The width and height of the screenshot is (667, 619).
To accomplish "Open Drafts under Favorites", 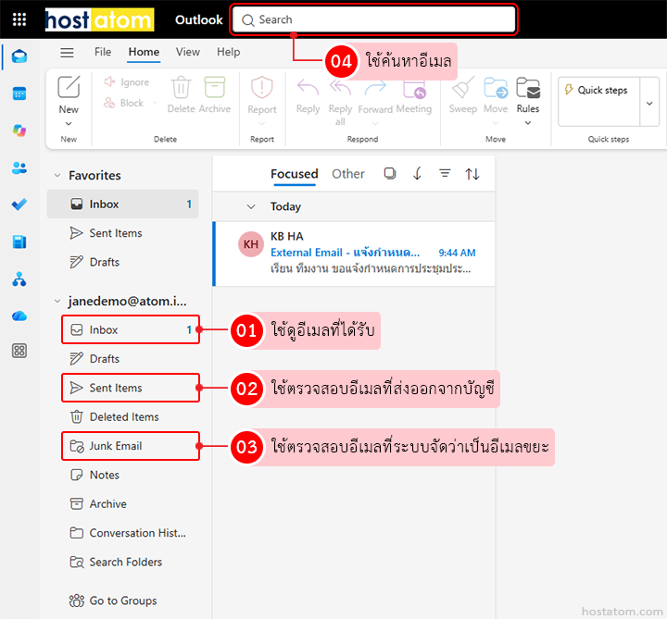I will click(x=122, y=262).
